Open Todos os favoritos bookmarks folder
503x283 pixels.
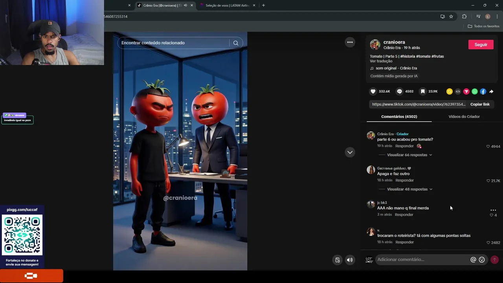click(483, 26)
